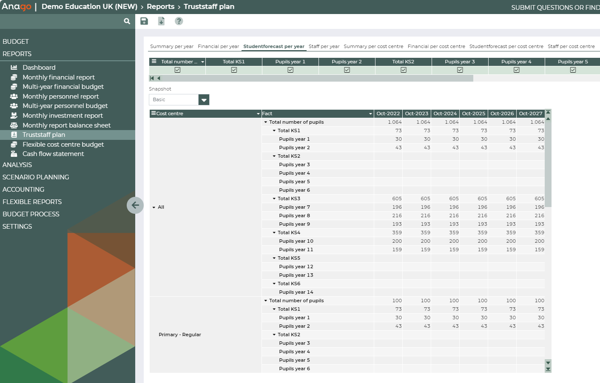Click the Cost centre column menu icon
Image resolution: width=600 pixels, height=383 pixels.
pyautogui.click(x=154, y=113)
